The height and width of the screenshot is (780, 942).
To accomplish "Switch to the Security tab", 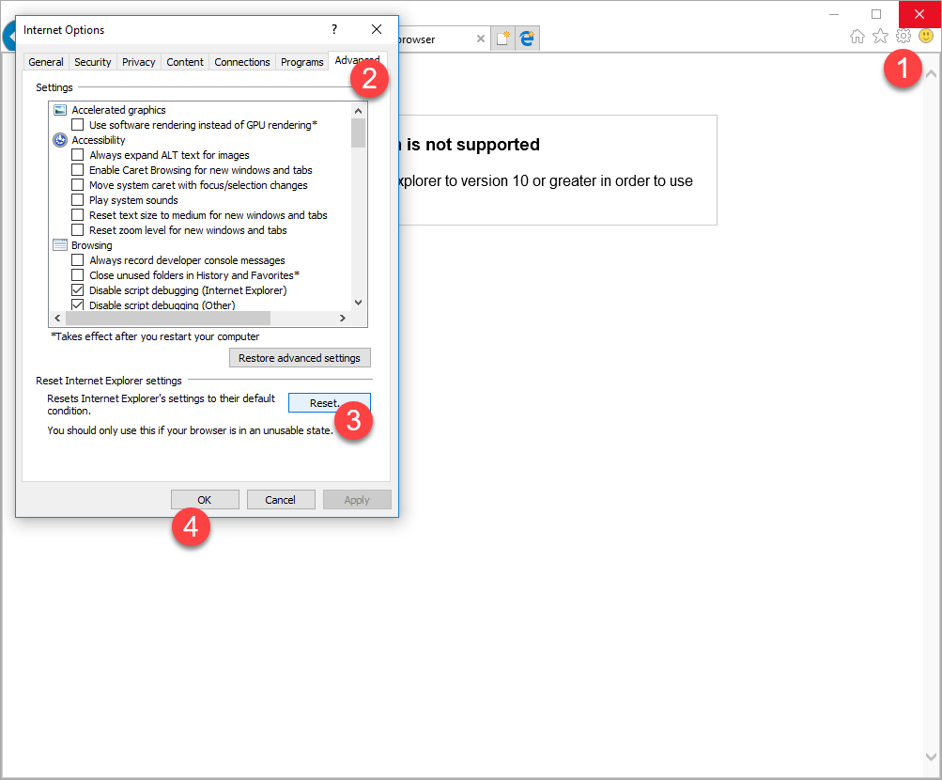I will [x=92, y=61].
